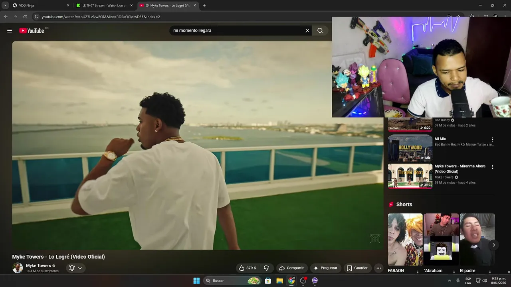Open Microsoft Store from taskbar
511x287 pixels.
click(x=268, y=281)
